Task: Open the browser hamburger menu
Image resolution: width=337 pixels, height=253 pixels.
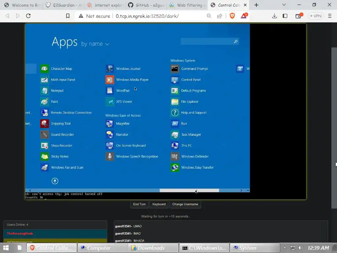Action: click(x=330, y=16)
